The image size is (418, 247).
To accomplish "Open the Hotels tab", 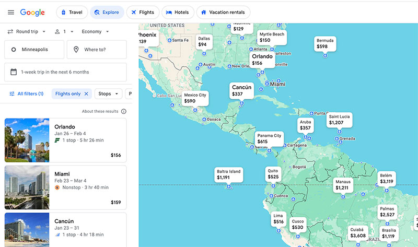I will coord(178,12).
